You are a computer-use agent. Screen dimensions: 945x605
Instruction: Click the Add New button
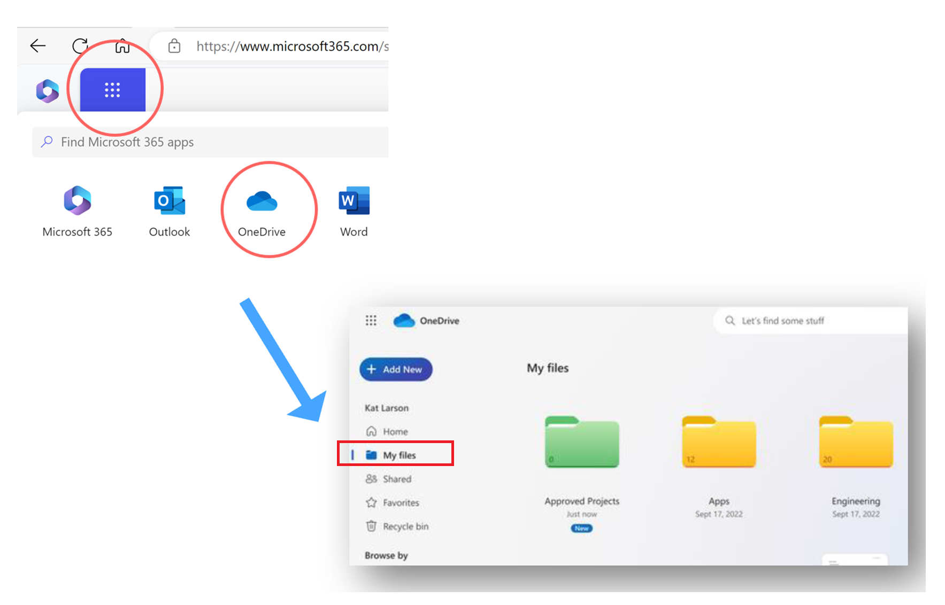coord(396,369)
